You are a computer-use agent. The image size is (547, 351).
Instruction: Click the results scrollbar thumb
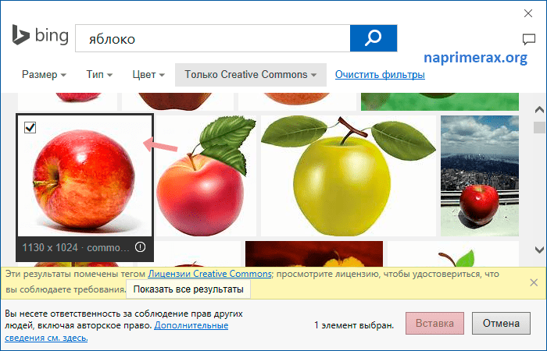click(x=539, y=127)
